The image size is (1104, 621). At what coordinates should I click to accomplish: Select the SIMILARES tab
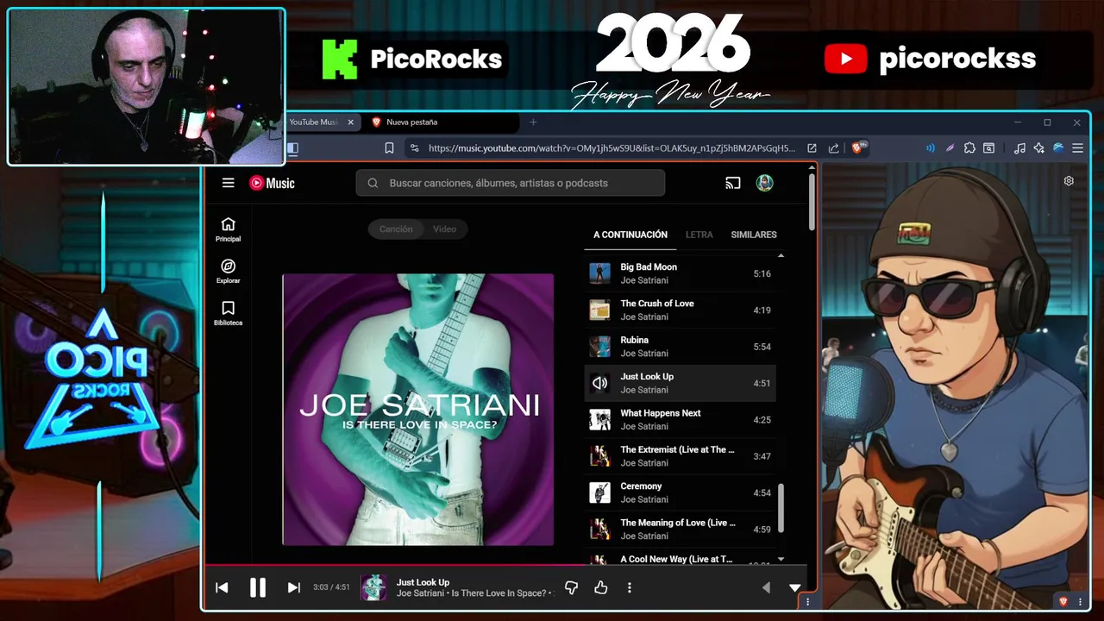click(x=754, y=235)
